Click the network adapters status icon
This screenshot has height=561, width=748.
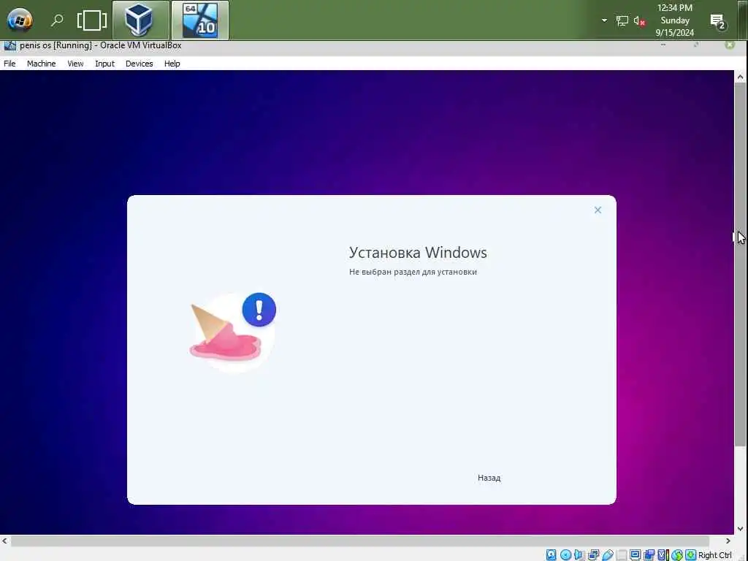593,555
